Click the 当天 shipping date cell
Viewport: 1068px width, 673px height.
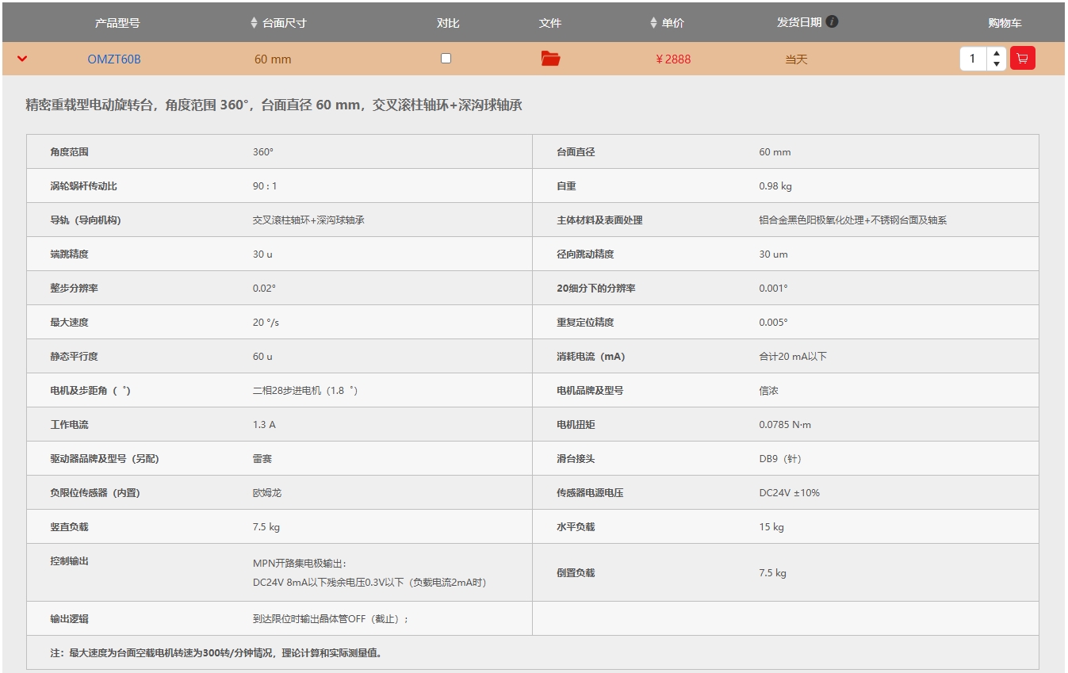tap(796, 59)
